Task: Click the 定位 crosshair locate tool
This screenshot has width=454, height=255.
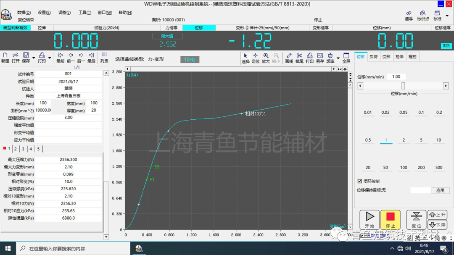Action: (x=255, y=58)
